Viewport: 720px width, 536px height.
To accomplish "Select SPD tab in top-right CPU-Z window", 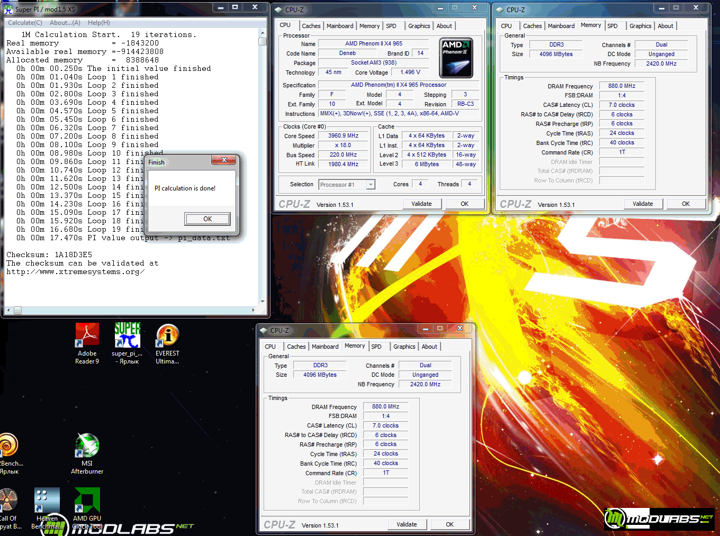I will [x=613, y=26].
